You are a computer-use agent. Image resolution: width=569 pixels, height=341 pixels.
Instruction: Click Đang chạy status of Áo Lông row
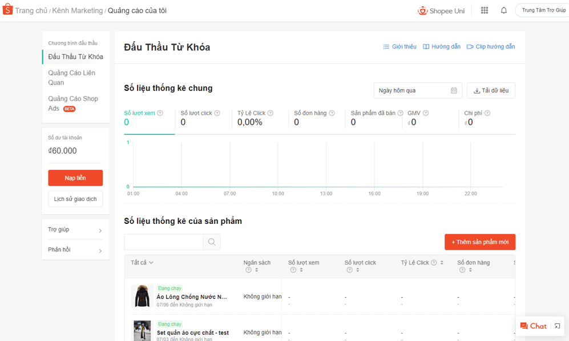(170, 288)
